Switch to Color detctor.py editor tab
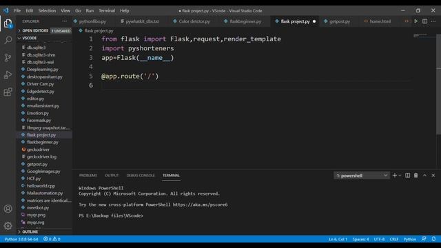This screenshot has width=441, height=248. [x=194, y=21]
